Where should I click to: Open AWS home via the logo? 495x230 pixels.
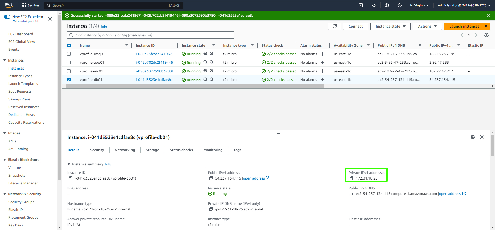point(9,5)
